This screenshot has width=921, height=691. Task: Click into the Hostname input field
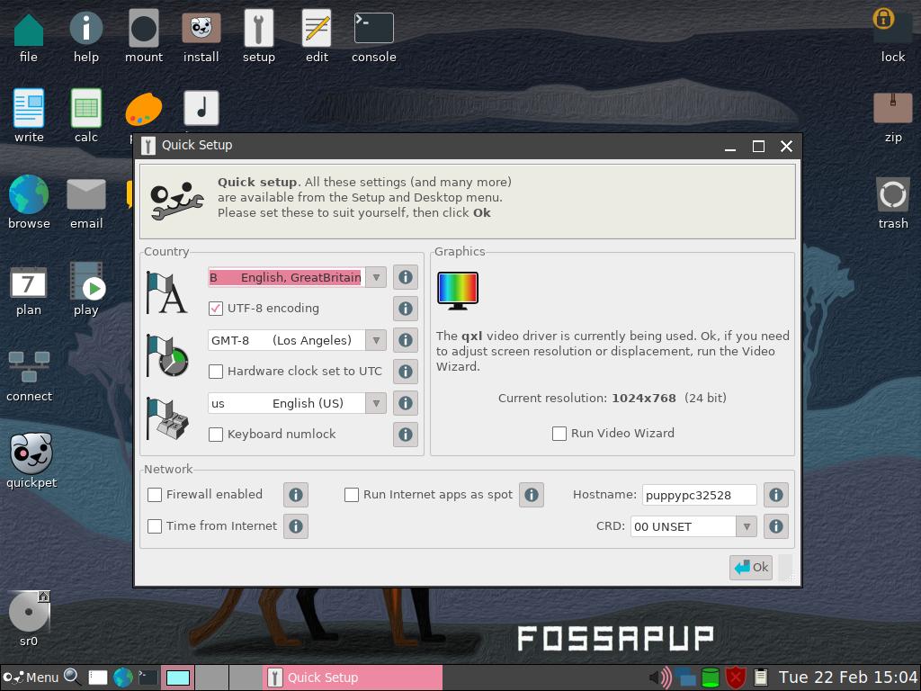click(x=699, y=495)
